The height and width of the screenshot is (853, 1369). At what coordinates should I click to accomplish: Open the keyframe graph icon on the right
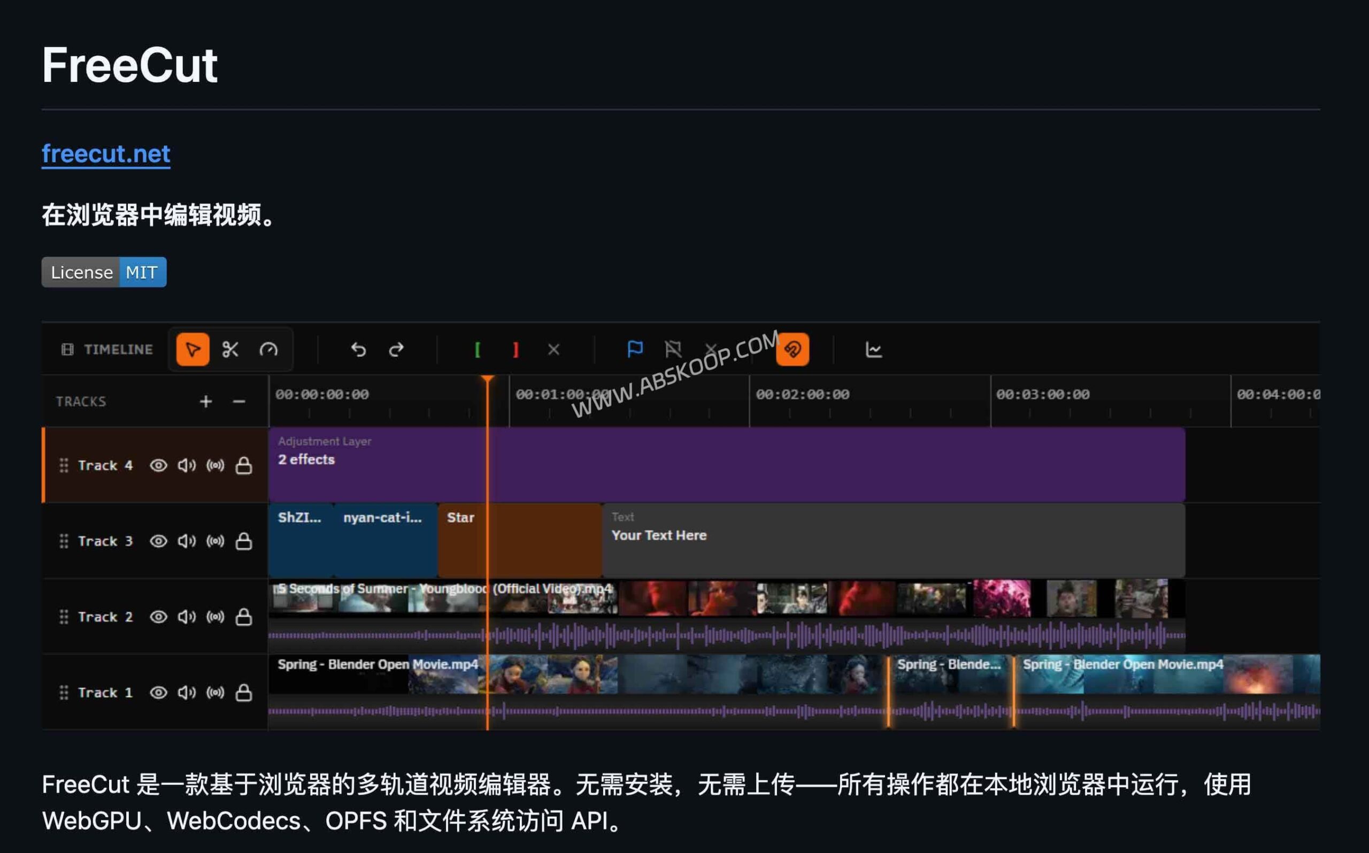click(874, 349)
